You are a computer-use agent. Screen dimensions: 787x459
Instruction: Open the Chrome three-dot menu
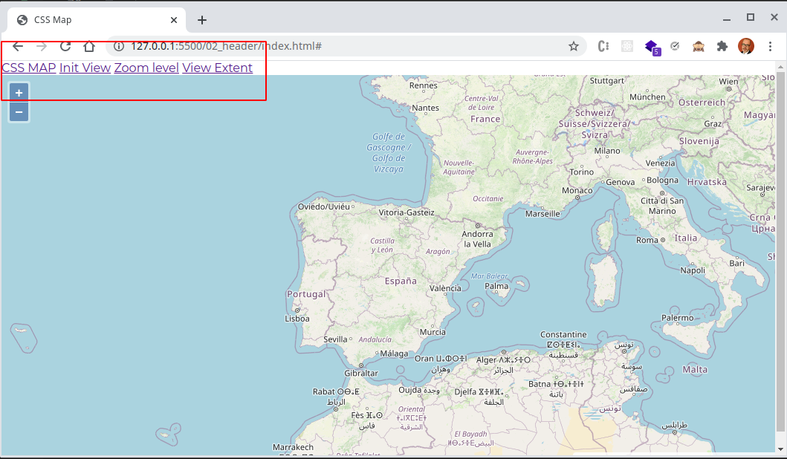click(770, 46)
